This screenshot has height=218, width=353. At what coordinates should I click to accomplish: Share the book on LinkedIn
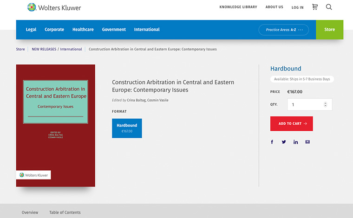click(x=295, y=142)
